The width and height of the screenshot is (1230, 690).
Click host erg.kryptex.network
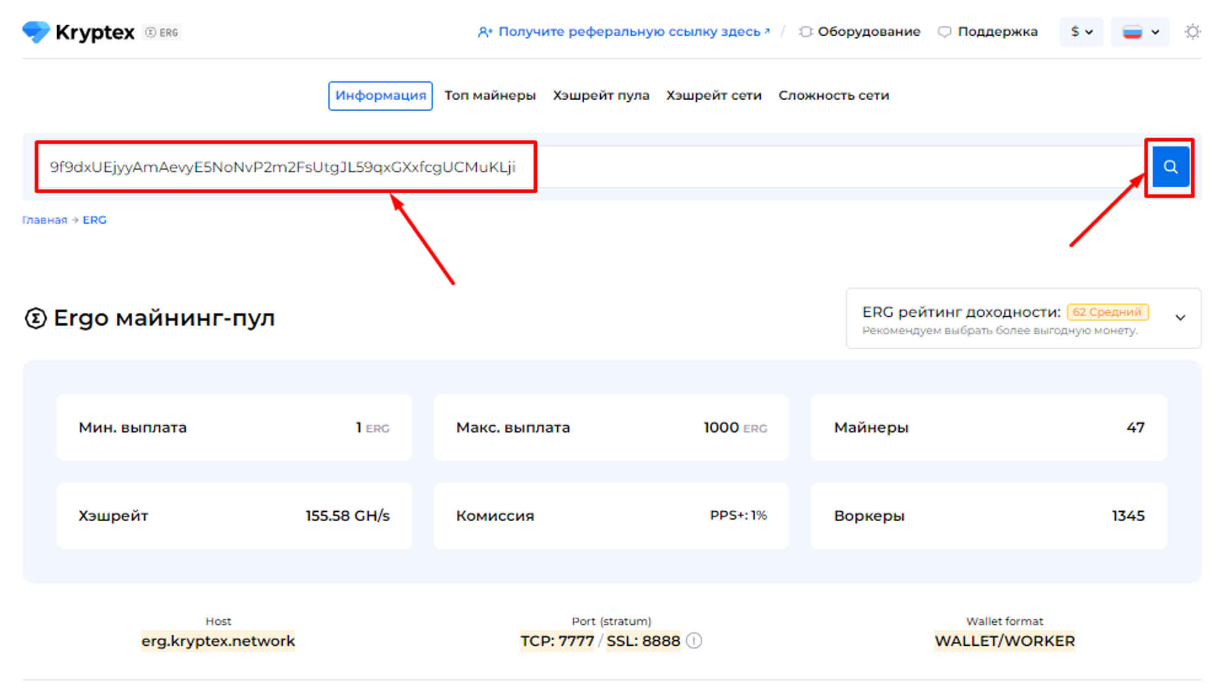[x=218, y=641]
